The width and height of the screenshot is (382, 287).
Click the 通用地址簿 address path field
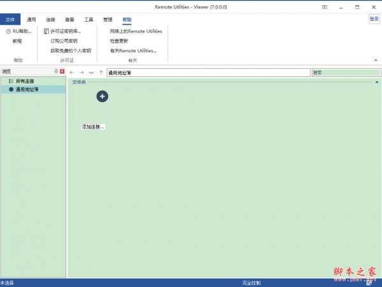point(209,73)
